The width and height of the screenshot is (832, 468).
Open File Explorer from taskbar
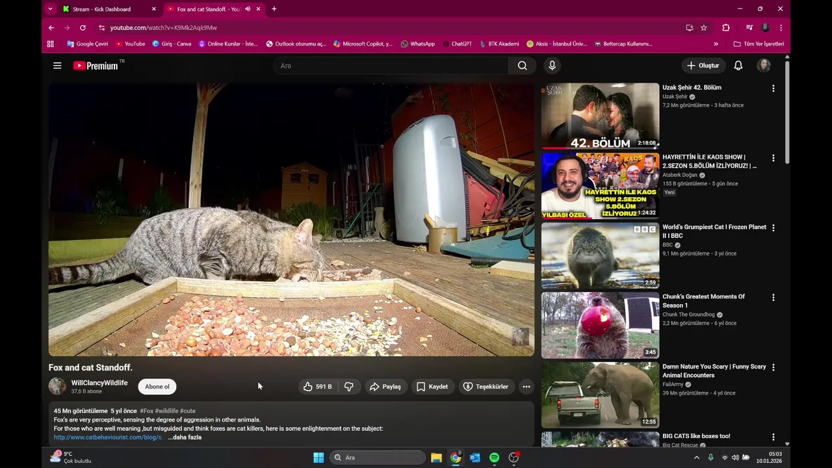[x=436, y=458]
